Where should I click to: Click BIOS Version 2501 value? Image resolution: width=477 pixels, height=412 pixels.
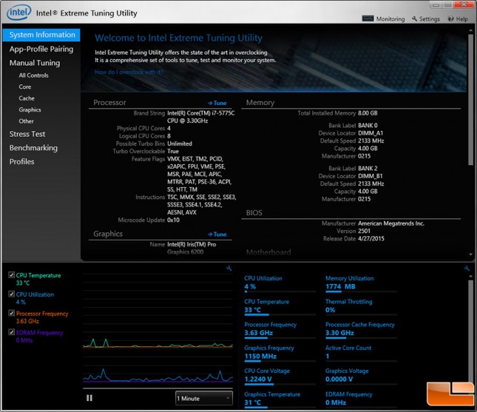coord(364,231)
